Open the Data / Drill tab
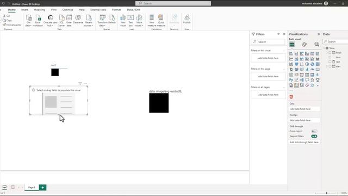348x196 pixels. pyautogui.click(x=134, y=10)
